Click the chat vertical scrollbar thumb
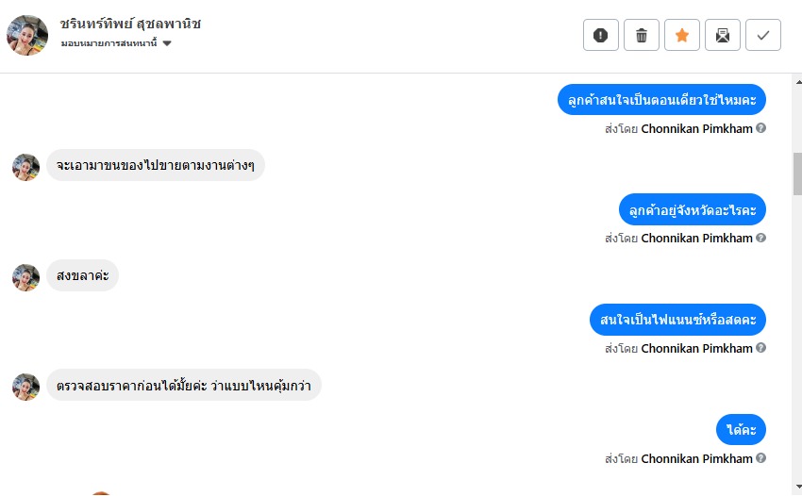Image resolution: width=802 pixels, height=496 pixels. point(796,173)
